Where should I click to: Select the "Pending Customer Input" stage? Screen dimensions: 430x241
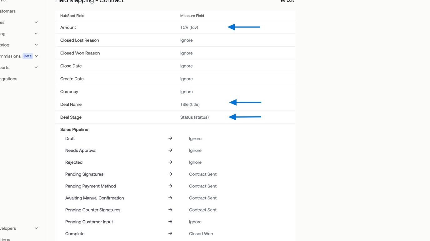89,222
